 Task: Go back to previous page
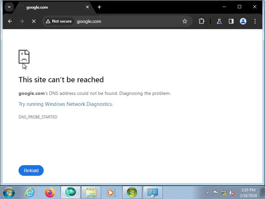(10, 21)
